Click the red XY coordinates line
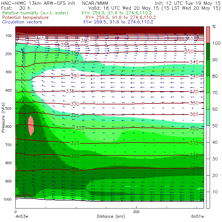 (121, 17)
